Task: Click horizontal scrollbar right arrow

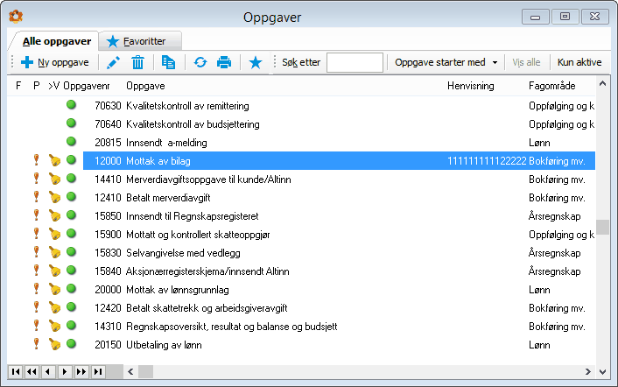Action: coord(588,371)
